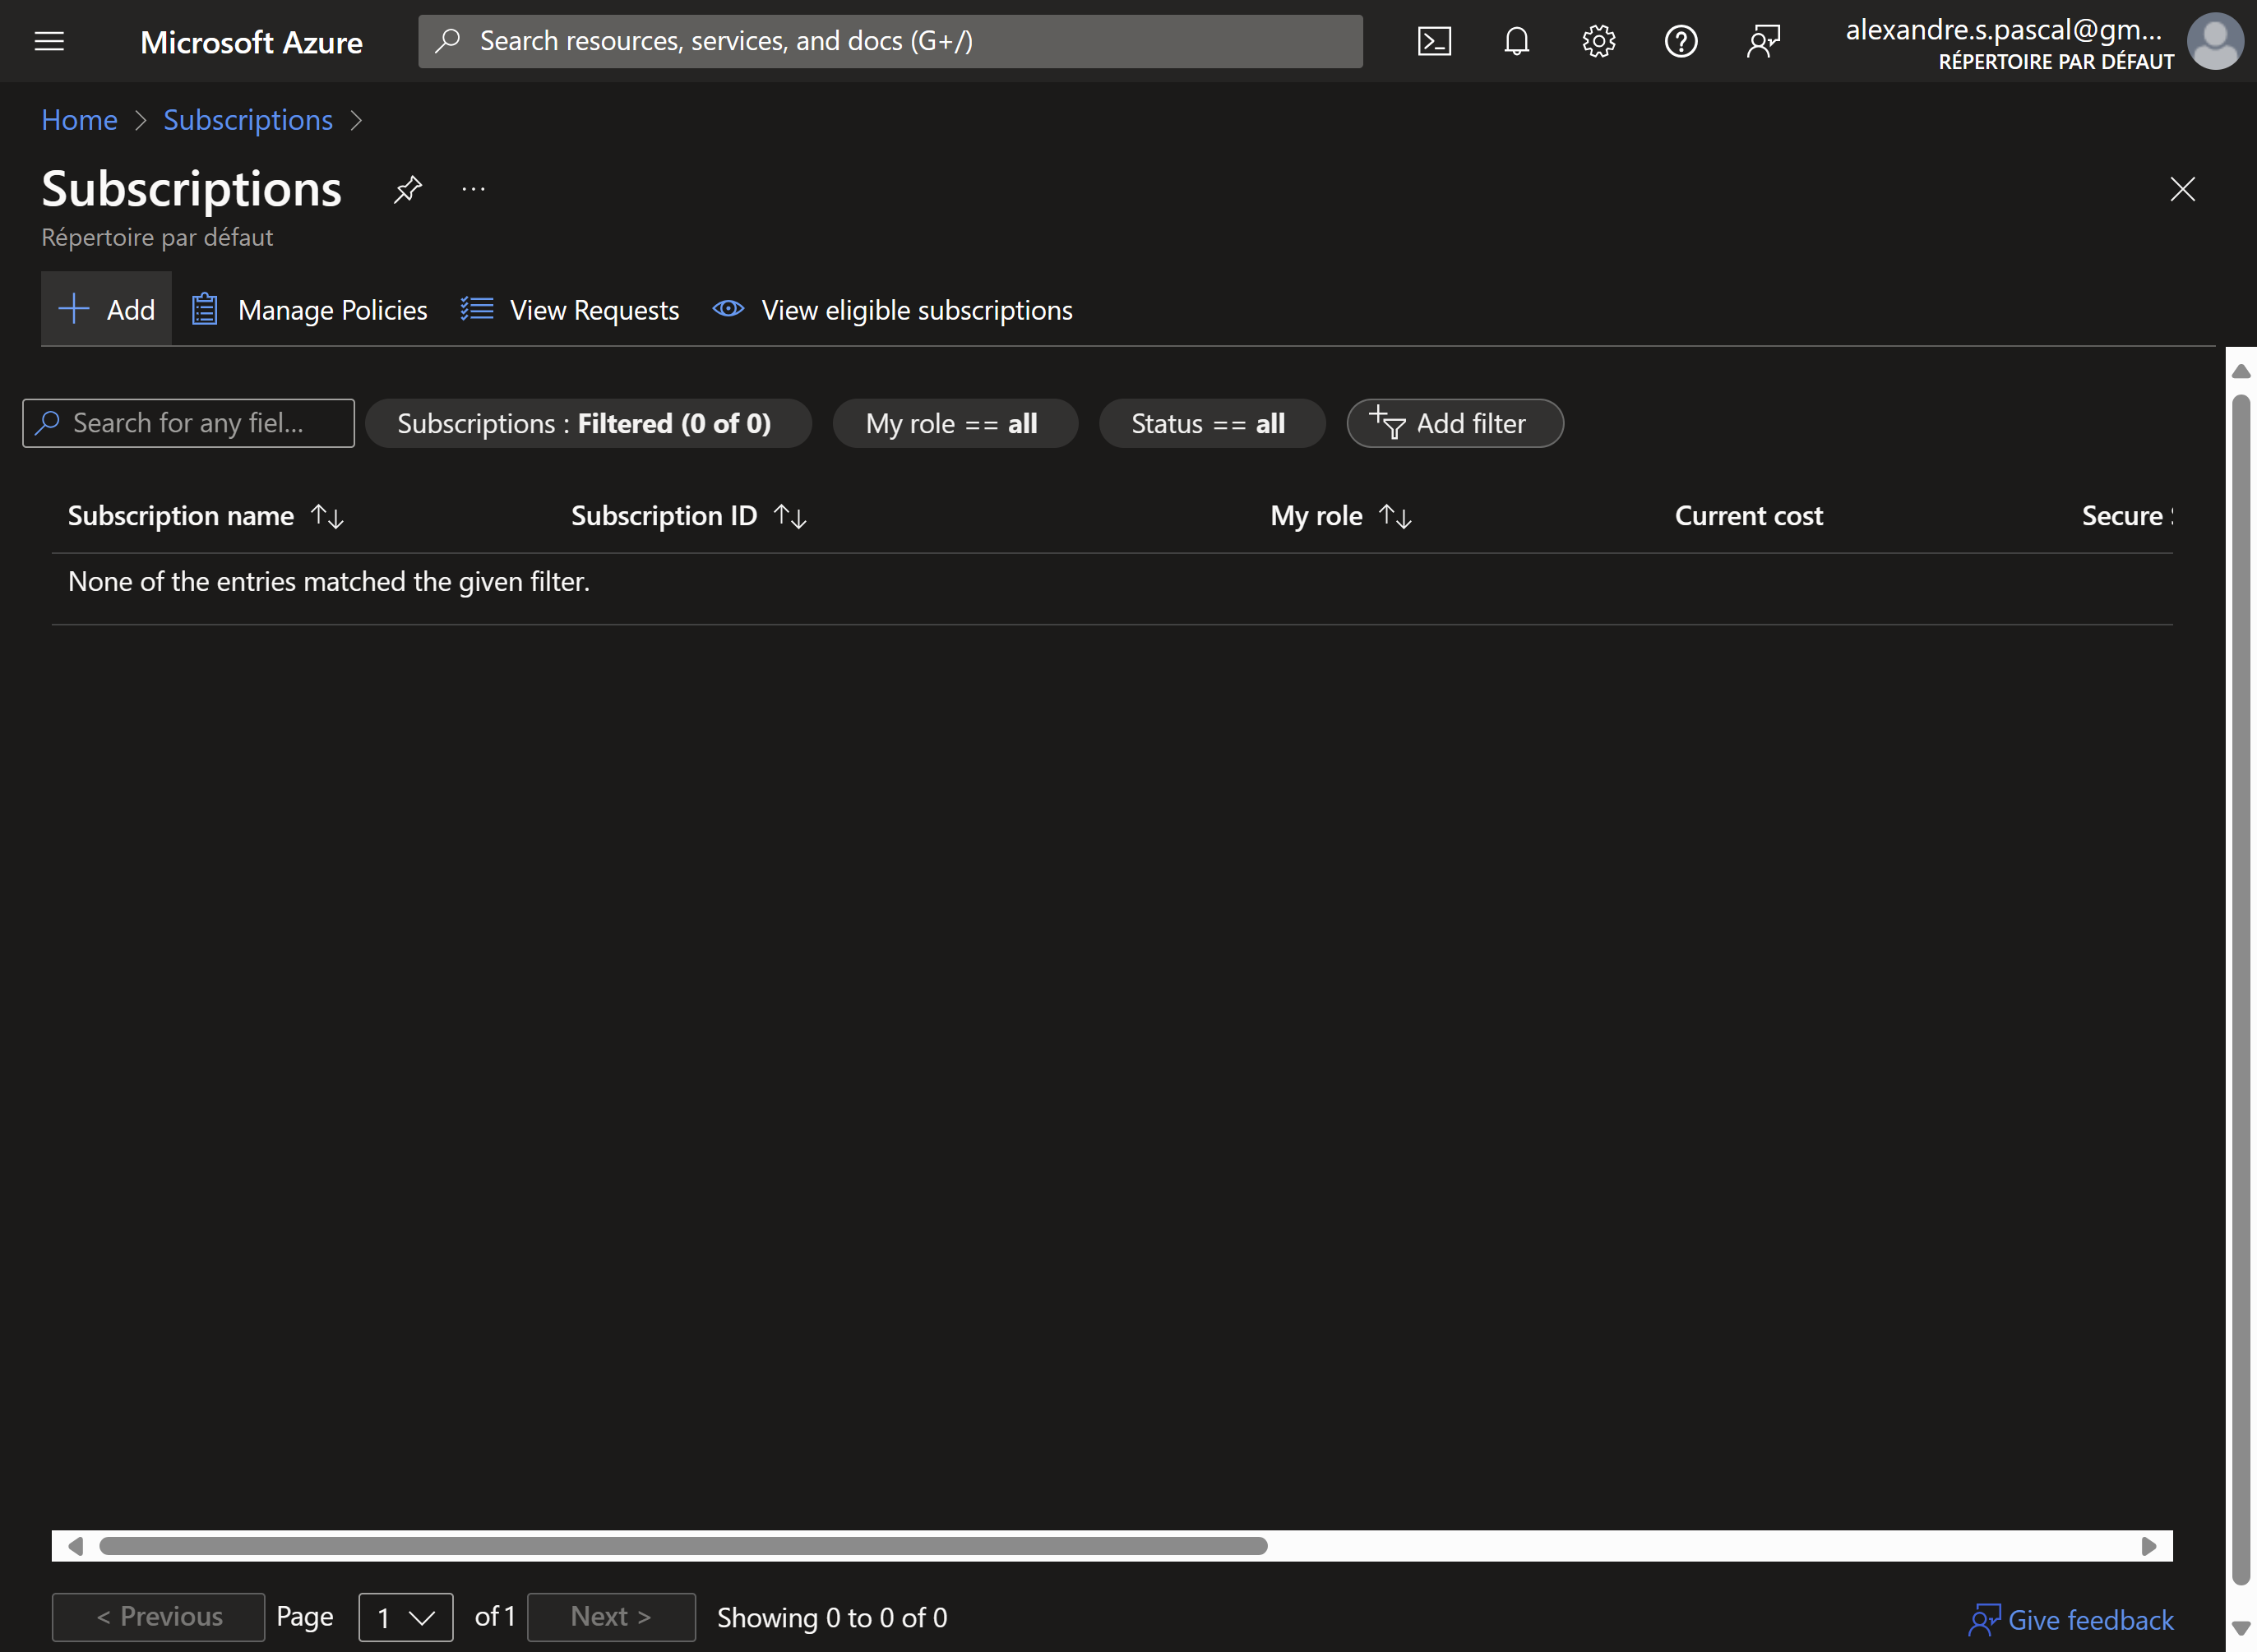Close the Subscriptions blade
This screenshot has height=1652, width=2257.
pos(2182,189)
